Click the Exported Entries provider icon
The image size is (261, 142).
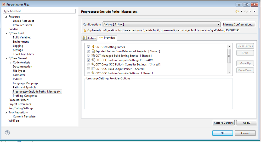tap(93, 51)
